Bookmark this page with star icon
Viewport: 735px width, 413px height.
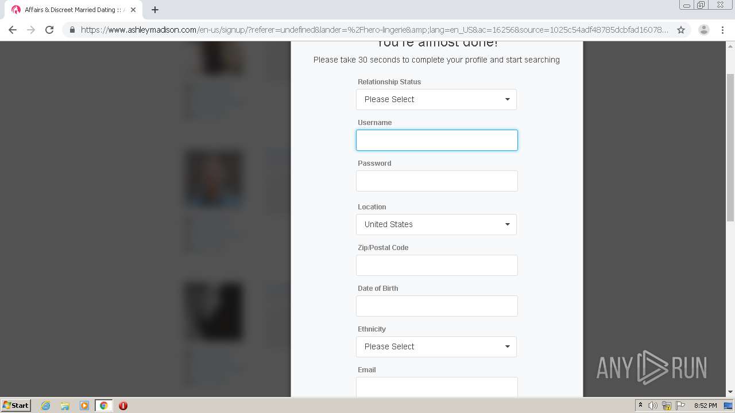[681, 30]
